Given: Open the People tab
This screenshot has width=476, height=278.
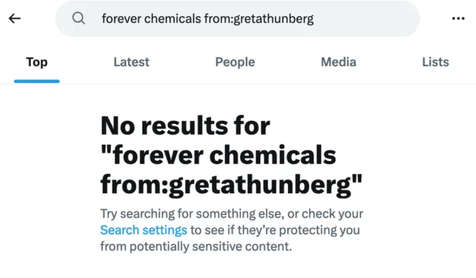Looking at the screenshot, I should click(x=235, y=62).
